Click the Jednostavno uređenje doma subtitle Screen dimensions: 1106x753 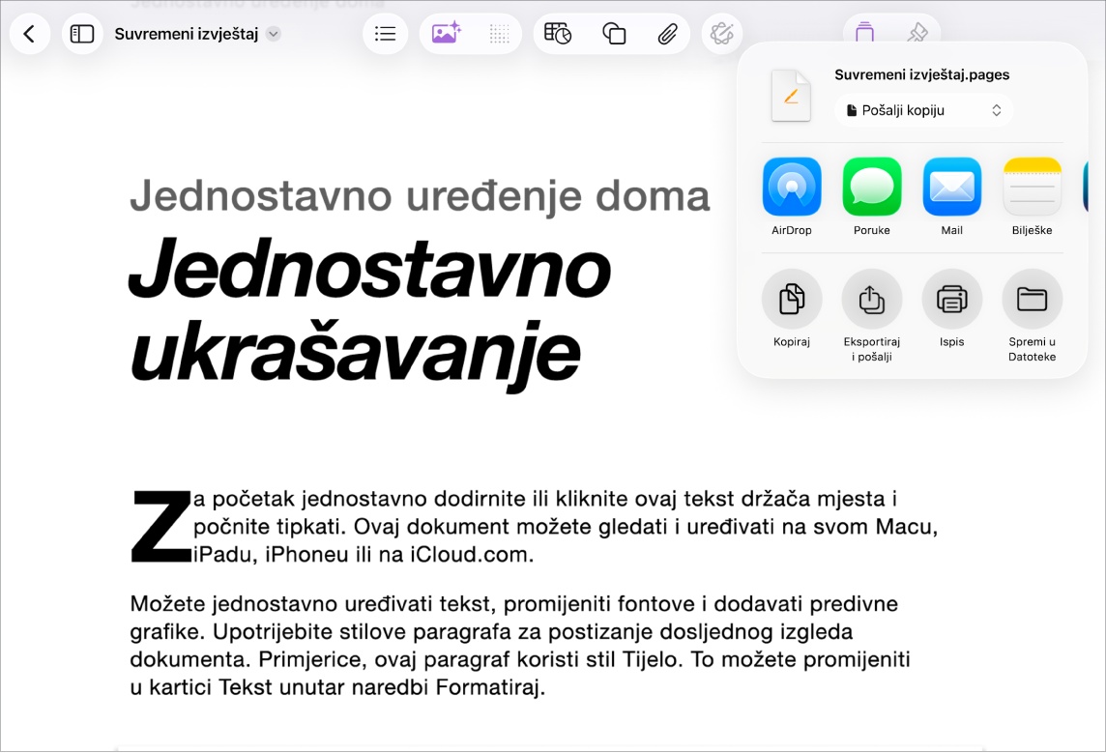[420, 195]
